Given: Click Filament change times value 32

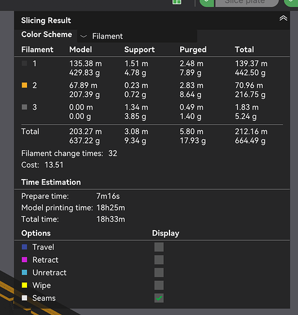Looking at the screenshot, I should tap(113, 154).
